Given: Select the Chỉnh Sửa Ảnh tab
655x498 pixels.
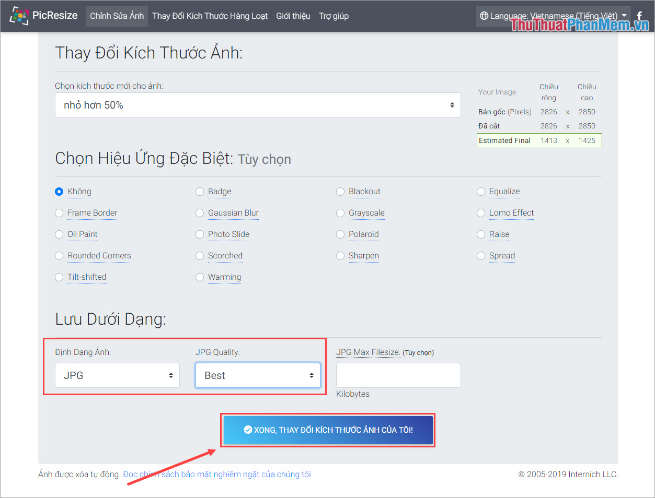Looking at the screenshot, I should (x=116, y=16).
